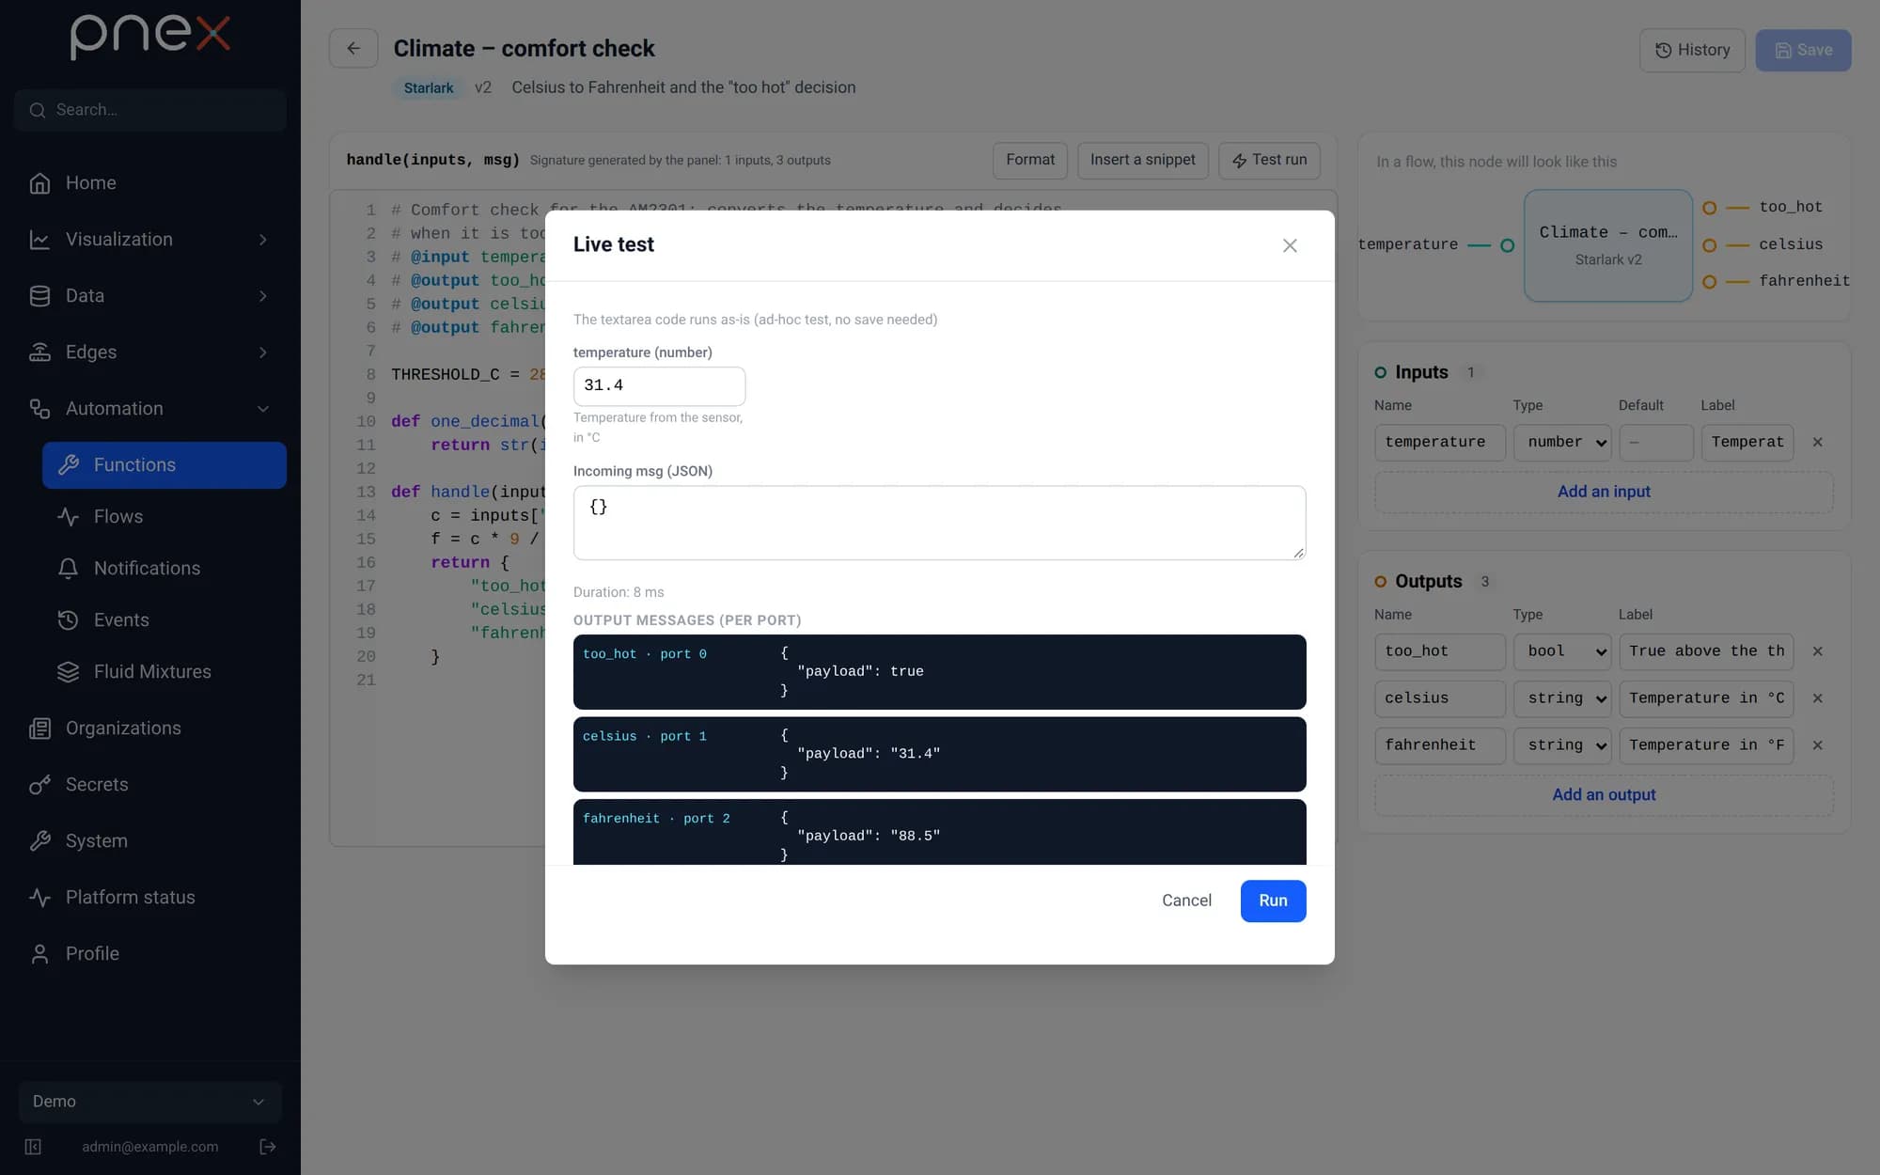Open the fahrenheit output type dropdown
This screenshot has height=1175, width=1880.
(x=1562, y=745)
